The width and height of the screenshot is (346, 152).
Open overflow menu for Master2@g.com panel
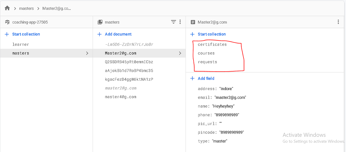coord(338,22)
